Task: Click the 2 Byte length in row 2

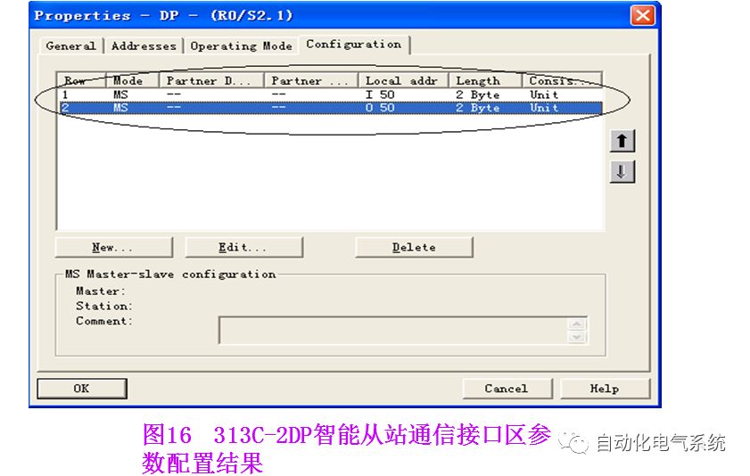Action: click(x=477, y=108)
